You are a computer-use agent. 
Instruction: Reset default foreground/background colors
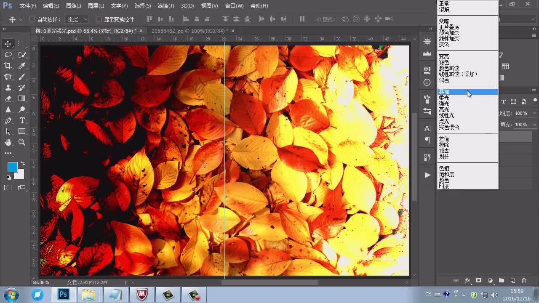click(8, 178)
